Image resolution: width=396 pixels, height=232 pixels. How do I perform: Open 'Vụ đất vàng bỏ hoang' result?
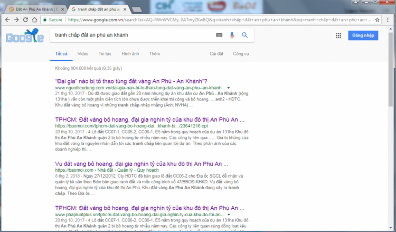coord(142,164)
